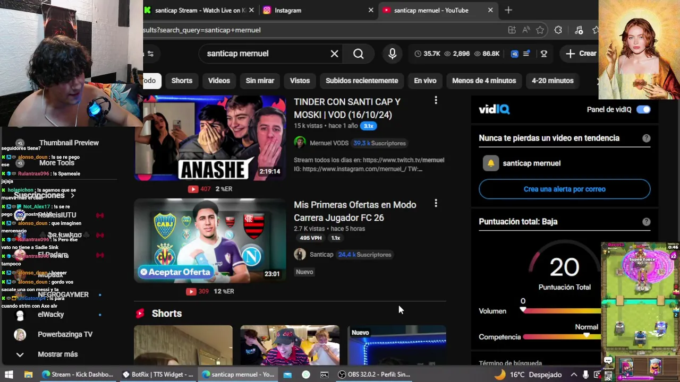Open the command prompt taskbar icon
Viewport: 680px width, 382px height.
click(x=324, y=375)
